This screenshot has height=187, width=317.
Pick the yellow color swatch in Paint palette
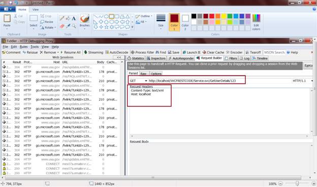[x=224, y=16]
